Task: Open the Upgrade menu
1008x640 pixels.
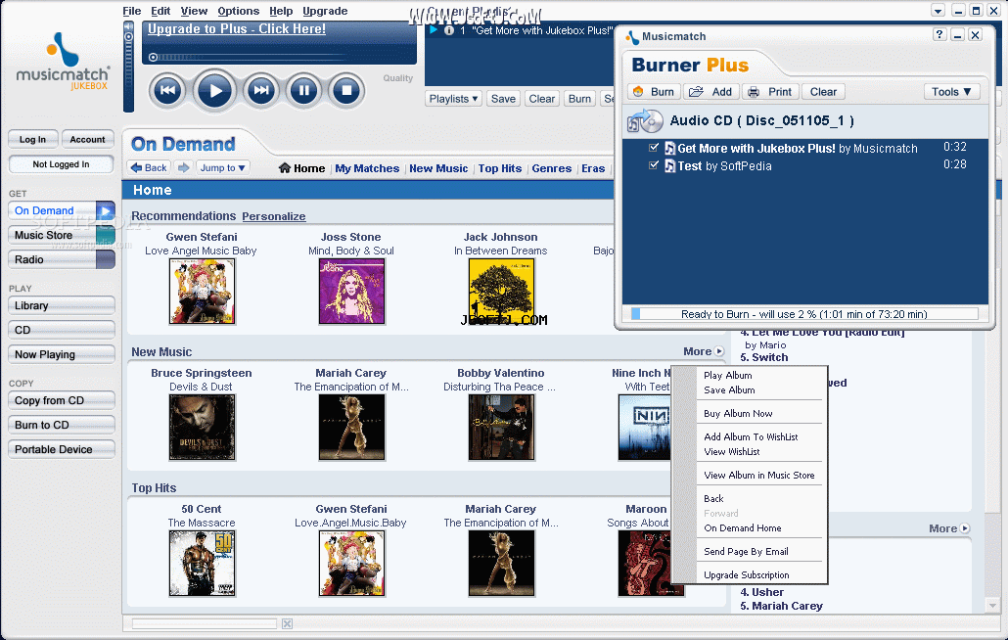Action: click(325, 11)
